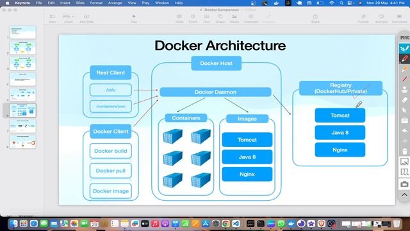Image resolution: width=410 pixels, height=231 pixels.
Task: Select the red pen annotation tool
Action: 404,58
